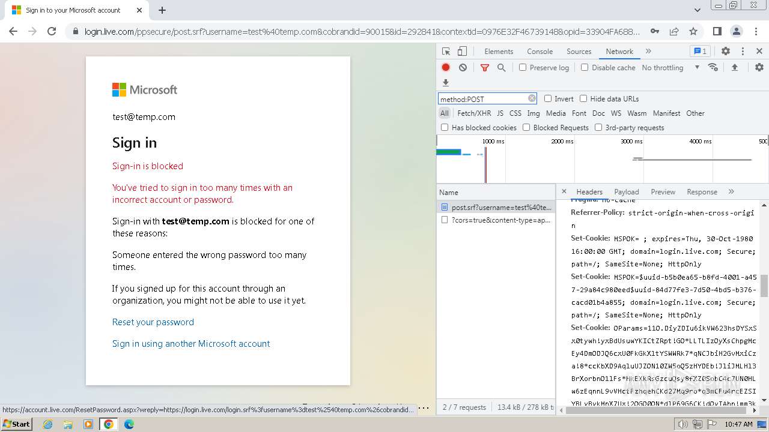
Task: Open a new browser tab
Action: [x=162, y=10]
